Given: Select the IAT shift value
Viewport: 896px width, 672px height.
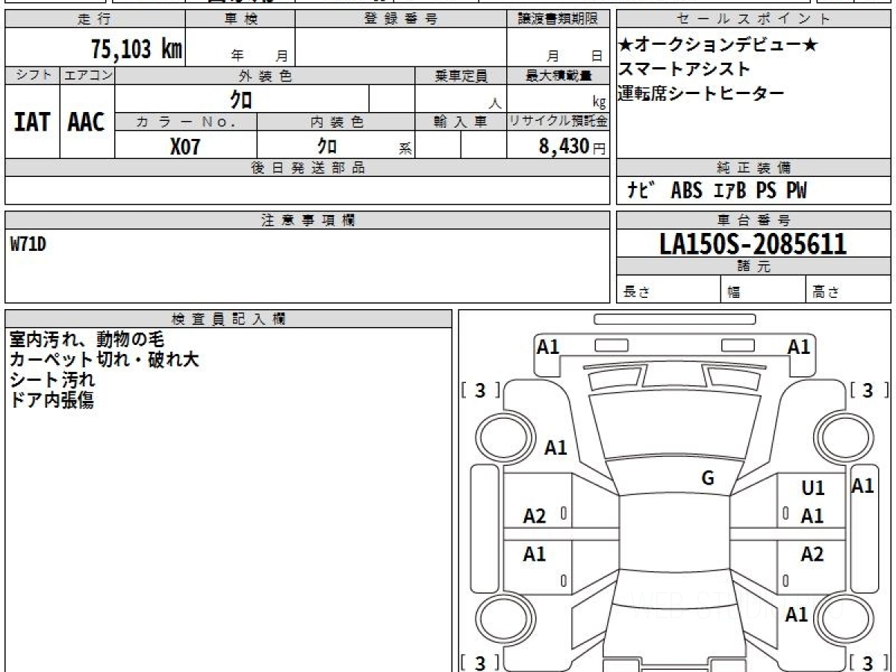Looking at the screenshot, I should click(32, 122).
